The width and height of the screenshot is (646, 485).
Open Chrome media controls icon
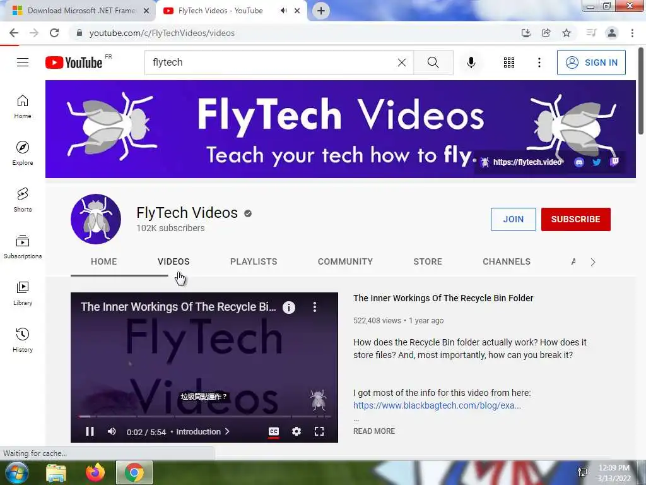click(591, 33)
